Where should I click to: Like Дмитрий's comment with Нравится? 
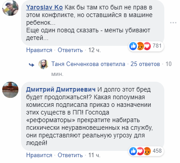(x=39, y=155)
